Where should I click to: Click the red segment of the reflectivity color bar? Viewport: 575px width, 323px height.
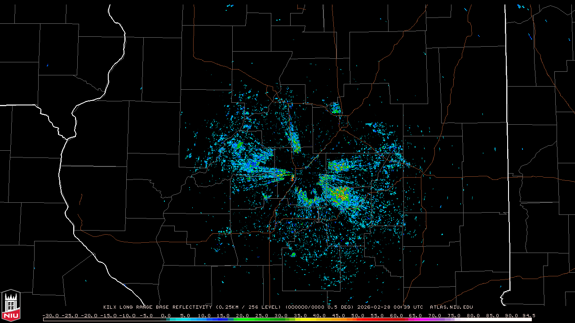click(x=380, y=319)
